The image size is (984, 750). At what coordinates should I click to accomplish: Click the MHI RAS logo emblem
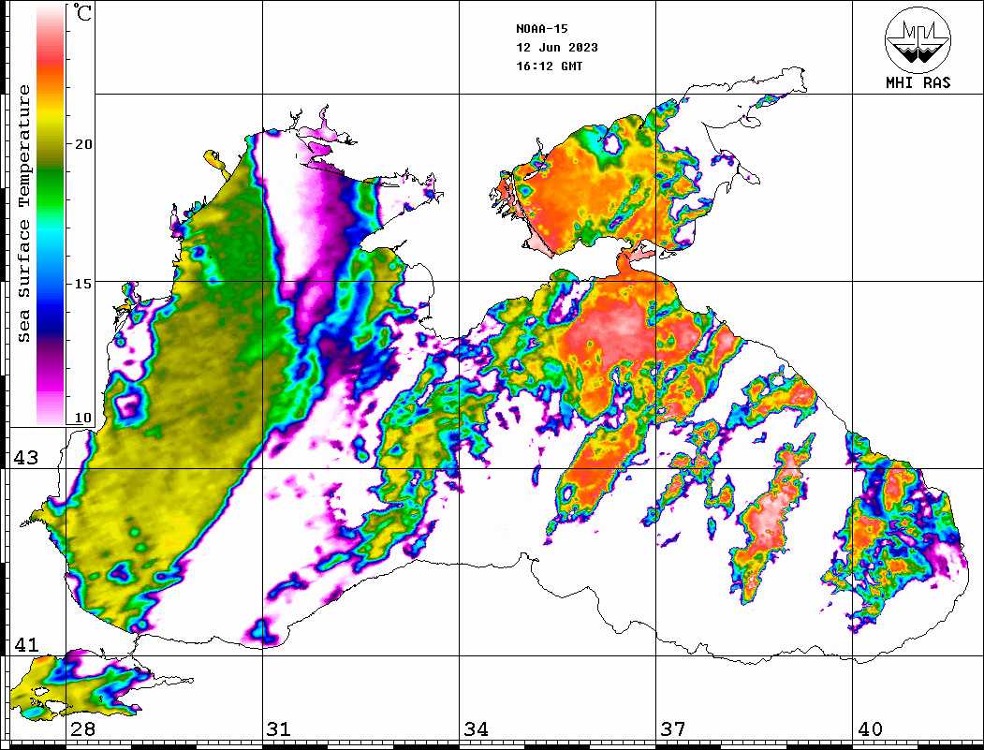[x=918, y=39]
